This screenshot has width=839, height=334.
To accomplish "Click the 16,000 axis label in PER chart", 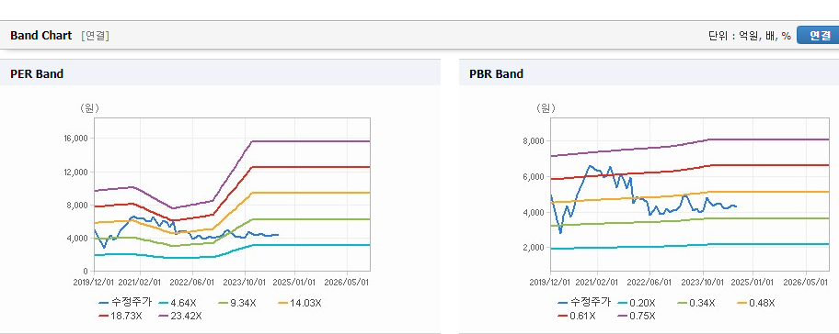I will 76,139.
